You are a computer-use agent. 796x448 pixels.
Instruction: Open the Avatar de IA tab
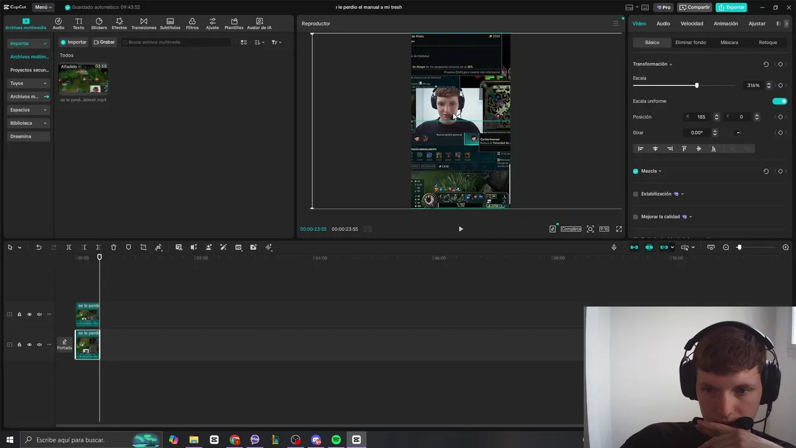(259, 24)
